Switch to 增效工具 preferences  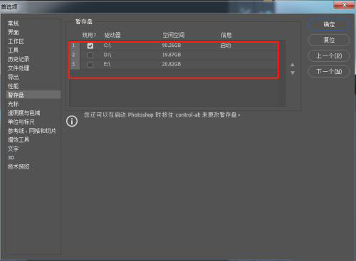pyautogui.click(x=19, y=139)
